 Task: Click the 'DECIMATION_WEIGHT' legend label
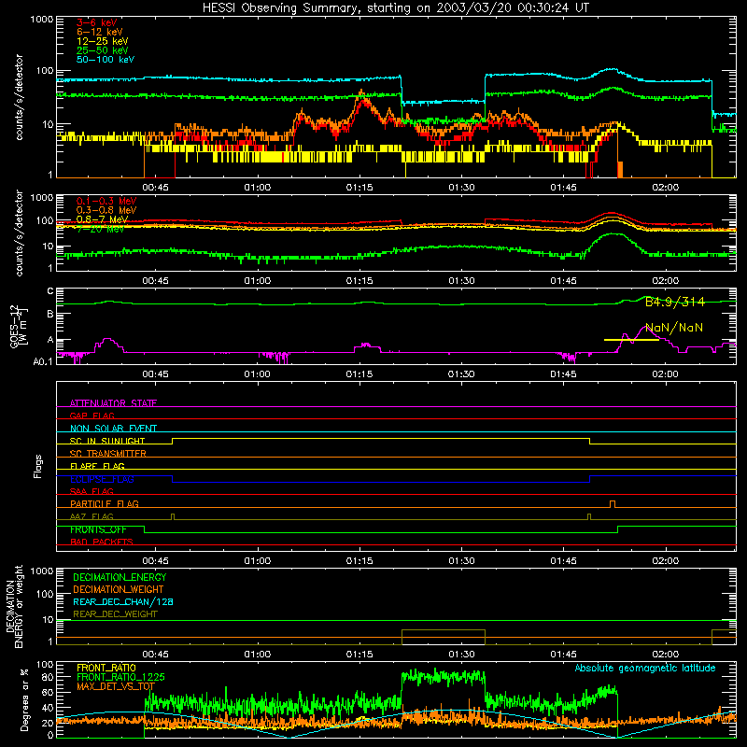coord(119,589)
